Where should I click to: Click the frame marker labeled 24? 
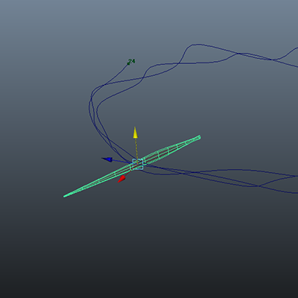(131, 62)
